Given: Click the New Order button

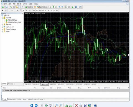Looking at the screenshot, I should click(29, 7).
